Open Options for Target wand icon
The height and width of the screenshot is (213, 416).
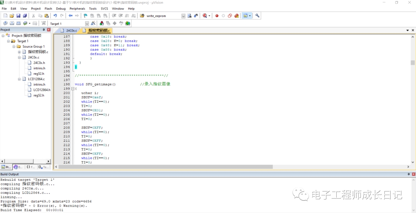[93, 23]
